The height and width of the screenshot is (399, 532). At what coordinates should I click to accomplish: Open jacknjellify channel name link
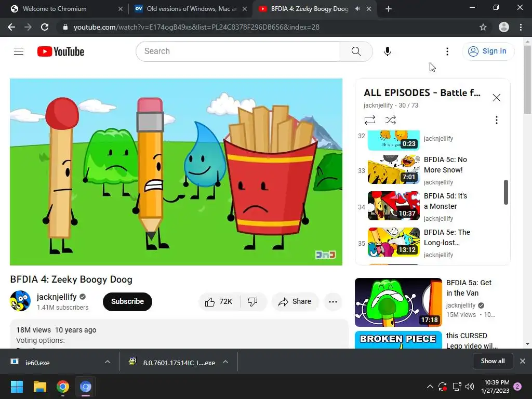[x=57, y=297]
